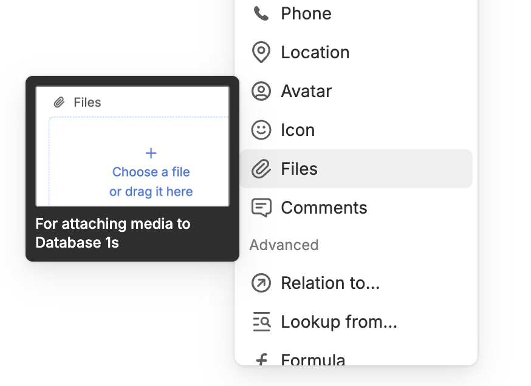The image size is (531, 386).
Task: Select the Location pin icon
Action: 261,52
